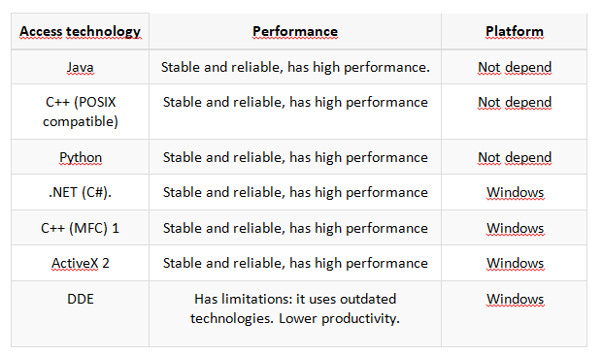Click the Access technology column header
This screenshot has width=602, height=355.
(x=80, y=31)
